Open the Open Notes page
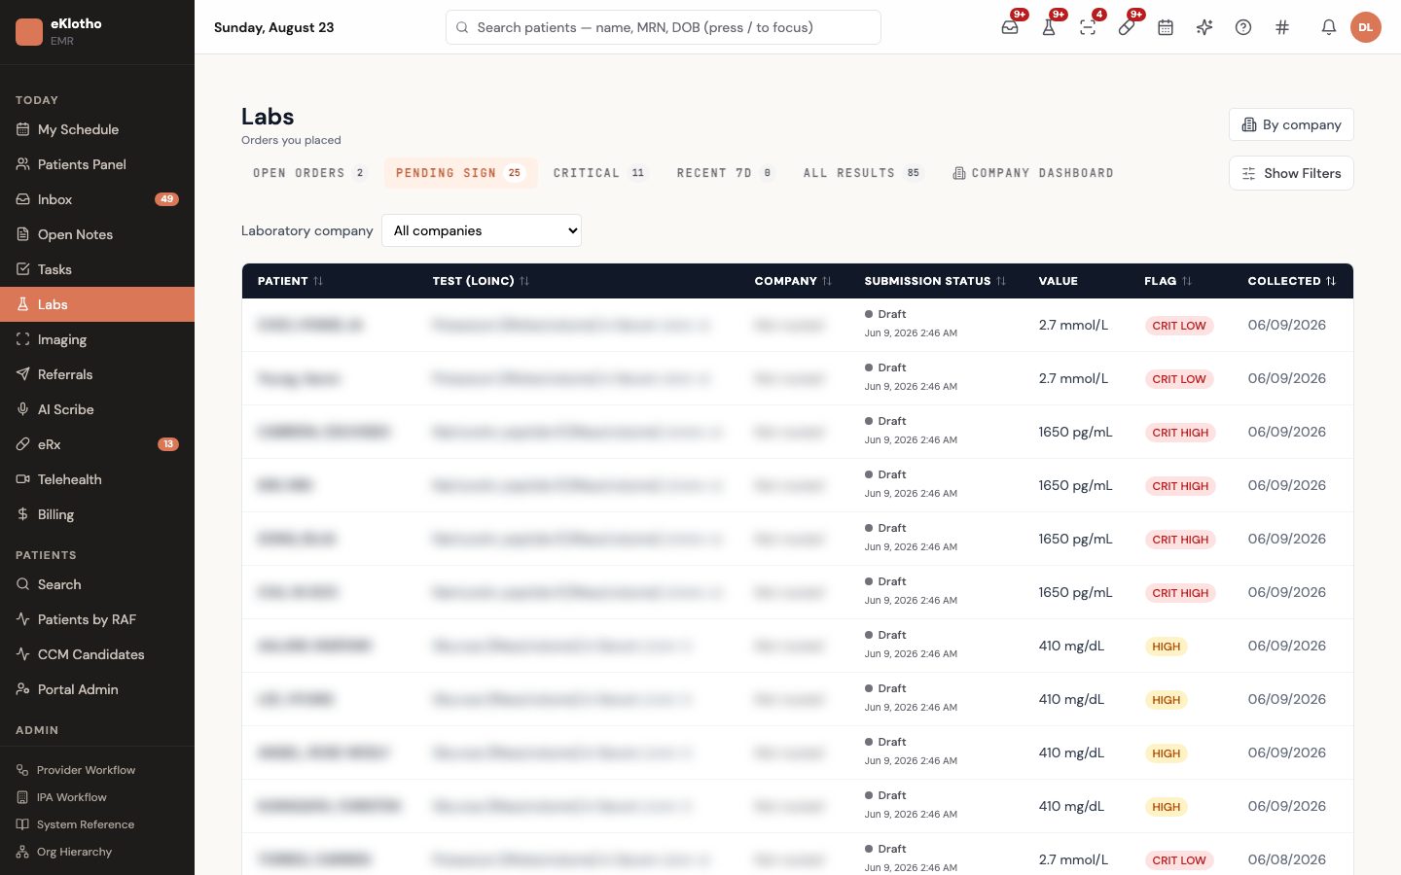 coord(97,234)
